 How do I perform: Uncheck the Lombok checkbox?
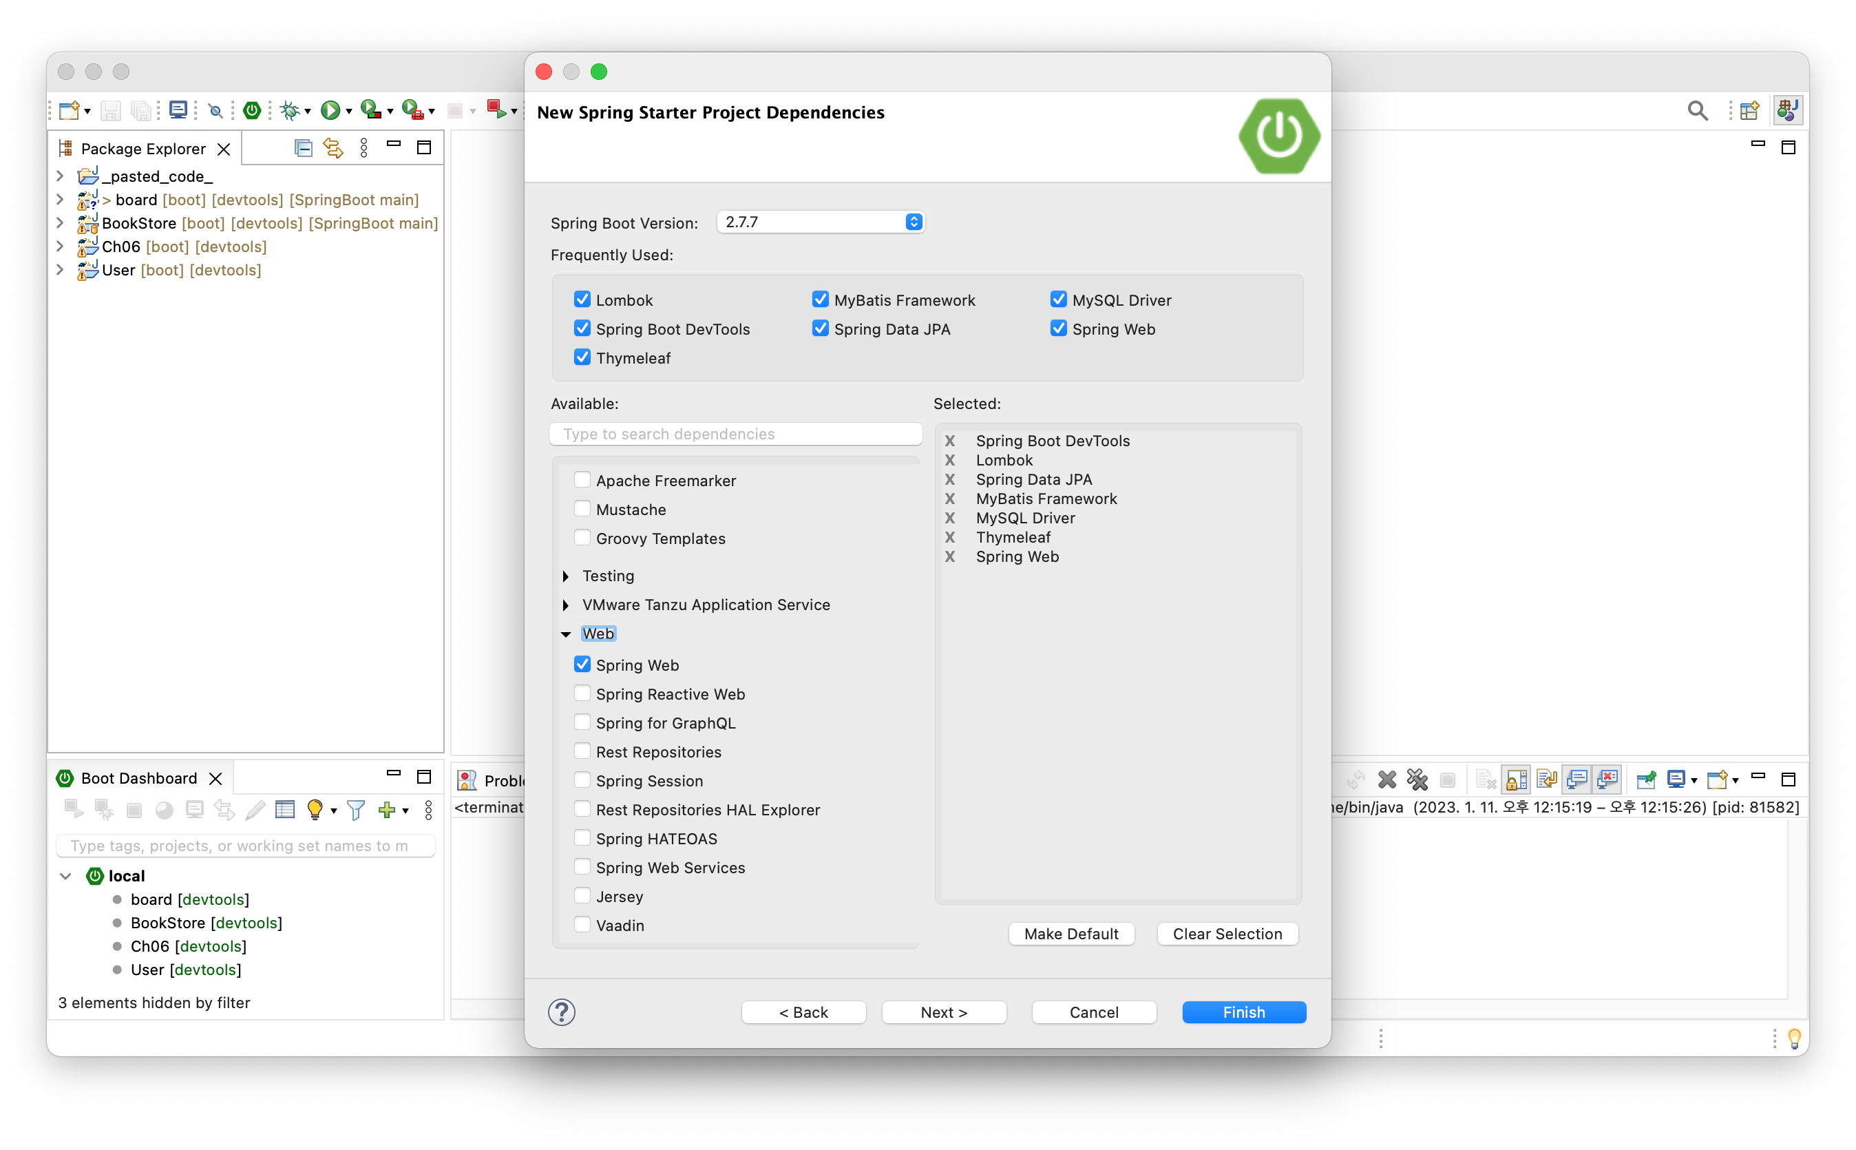point(582,300)
